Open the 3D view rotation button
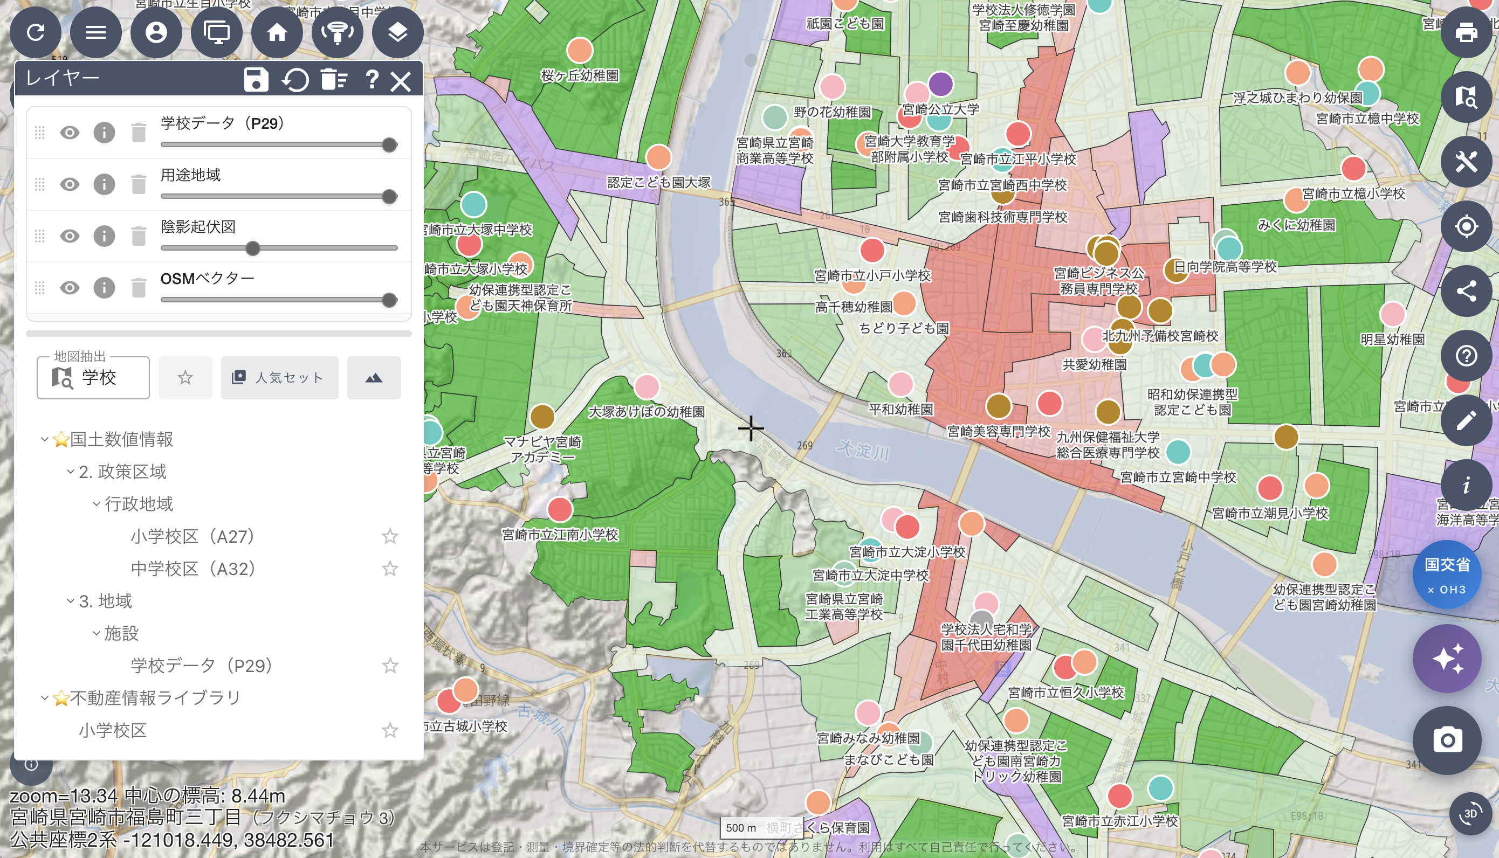Viewport: 1499px width, 858px height. pyautogui.click(x=1470, y=814)
